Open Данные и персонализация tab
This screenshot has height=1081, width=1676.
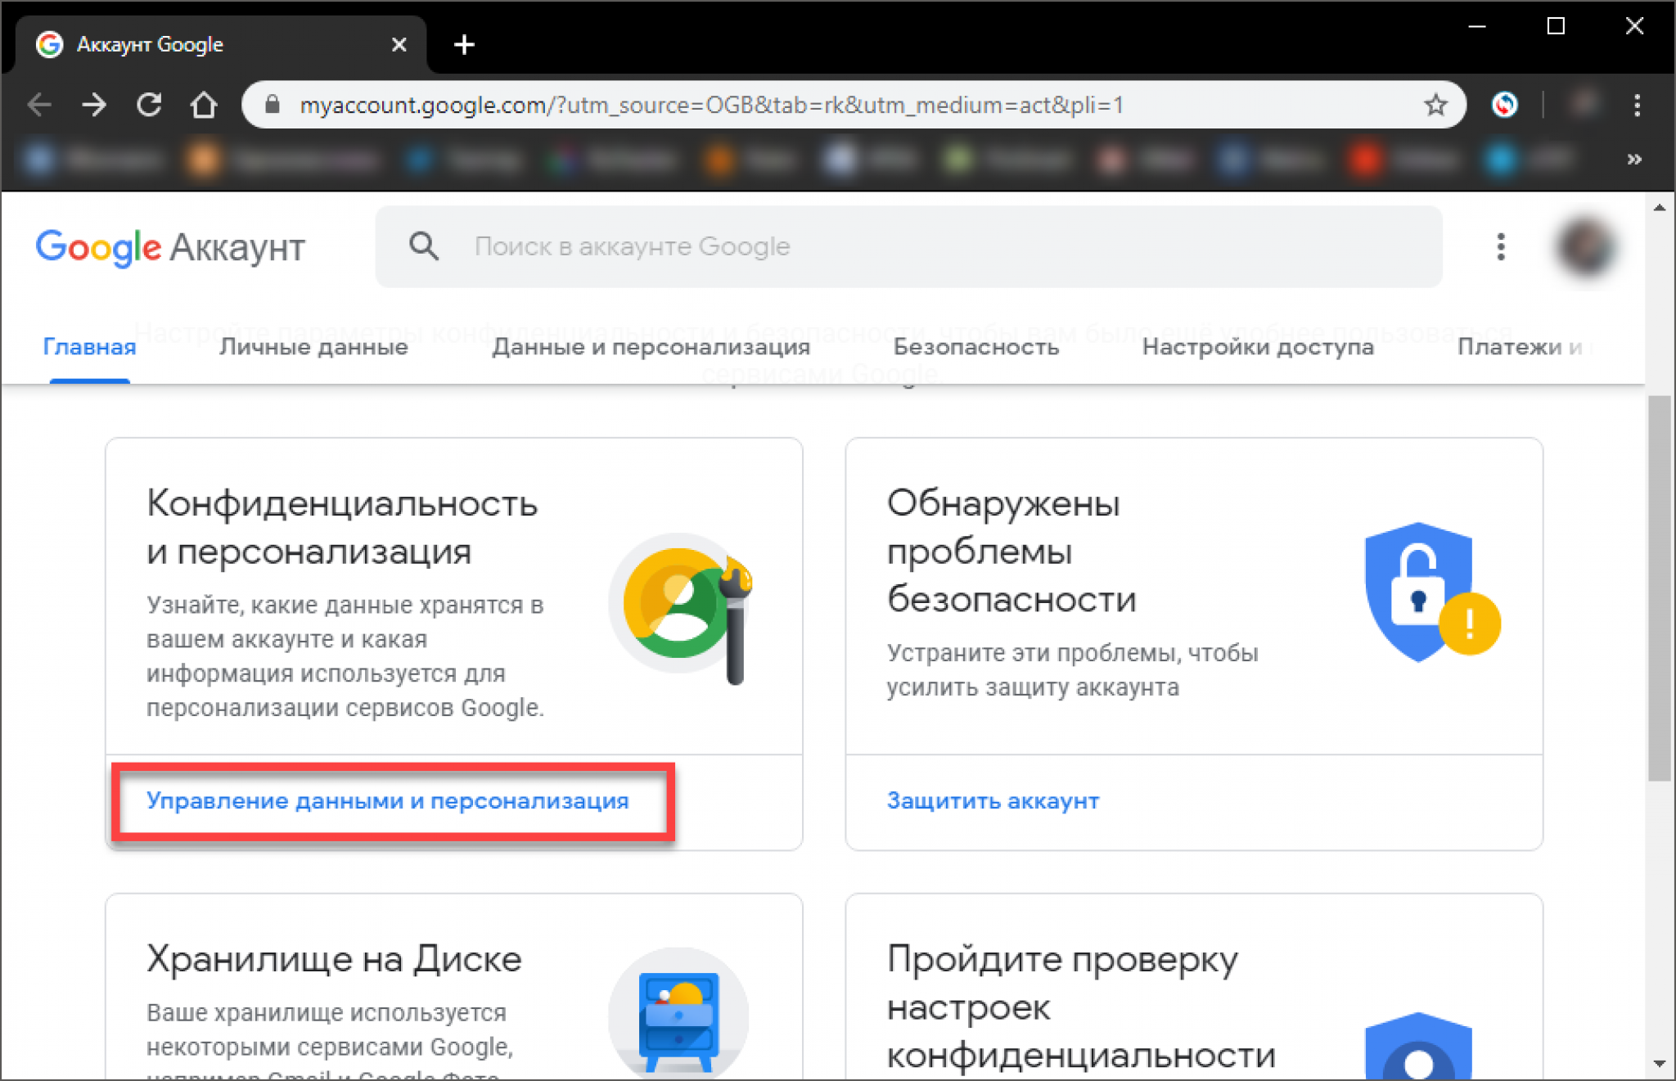651,347
